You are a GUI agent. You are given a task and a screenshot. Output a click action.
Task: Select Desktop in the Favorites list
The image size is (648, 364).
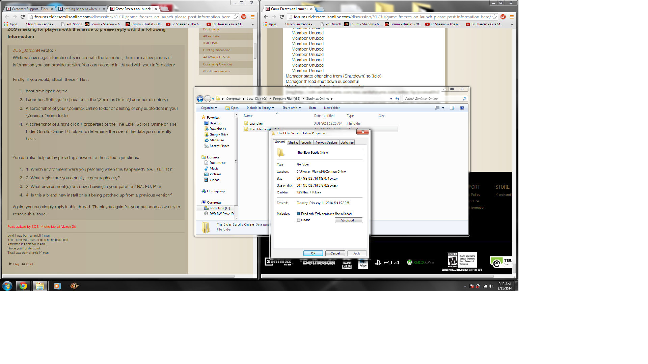point(213,123)
